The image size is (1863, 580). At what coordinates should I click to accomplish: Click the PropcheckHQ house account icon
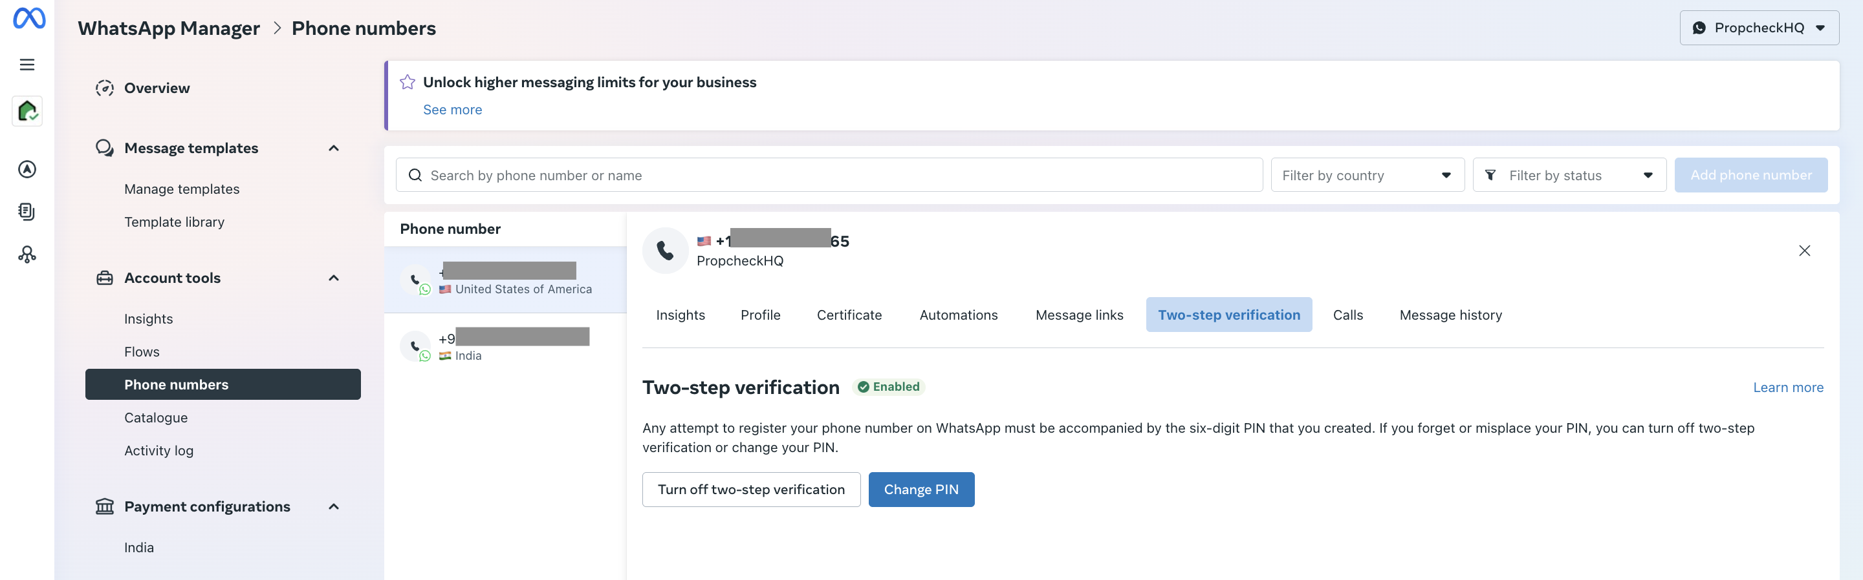tap(27, 111)
